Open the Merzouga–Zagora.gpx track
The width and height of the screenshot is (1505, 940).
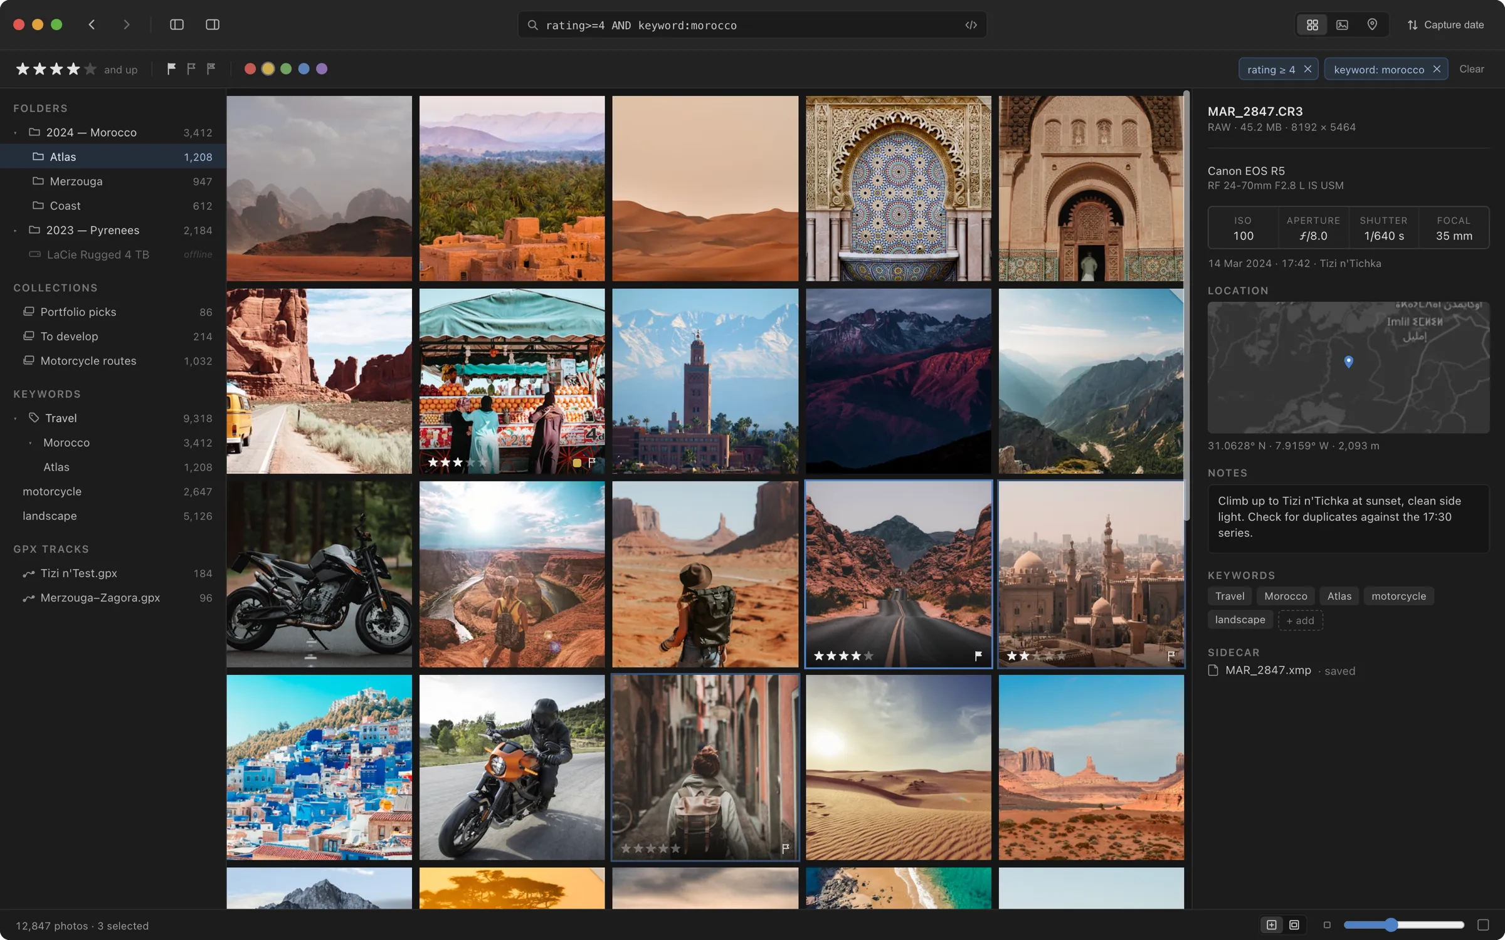tap(113, 597)
